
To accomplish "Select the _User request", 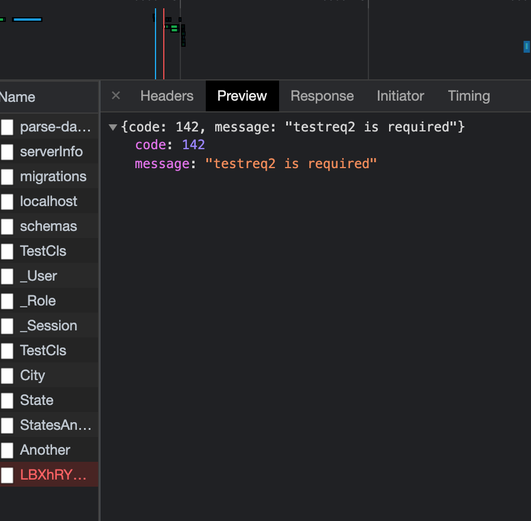I will (x=49, y=276).
